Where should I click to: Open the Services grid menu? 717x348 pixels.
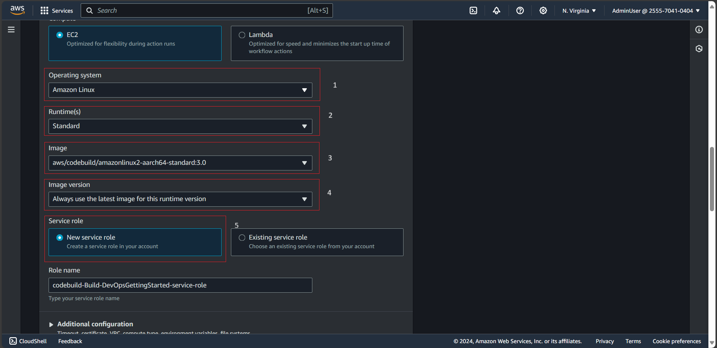click(x=44, y=10)
